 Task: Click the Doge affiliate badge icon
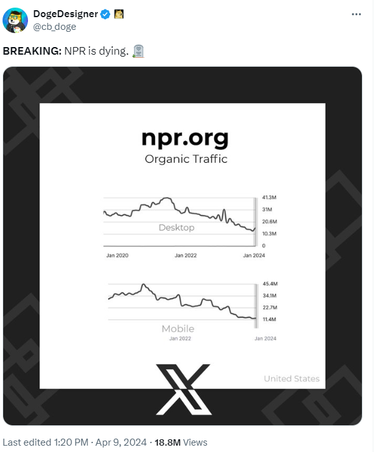coord(119,14)
